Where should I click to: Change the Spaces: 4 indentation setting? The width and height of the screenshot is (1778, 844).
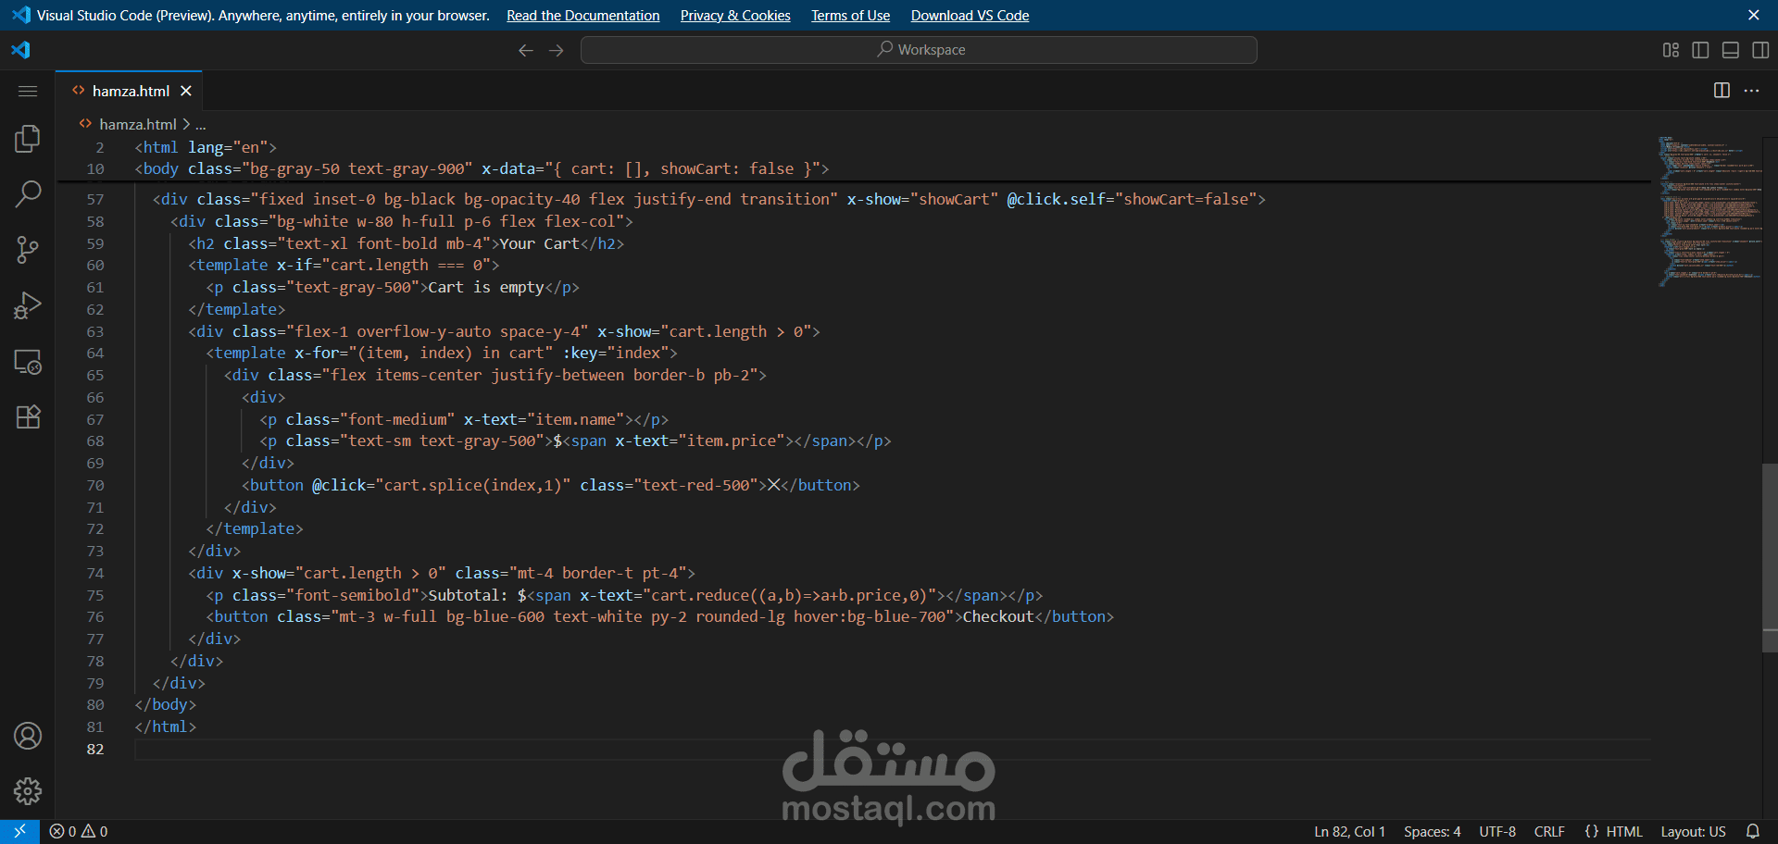(1432, 831)
